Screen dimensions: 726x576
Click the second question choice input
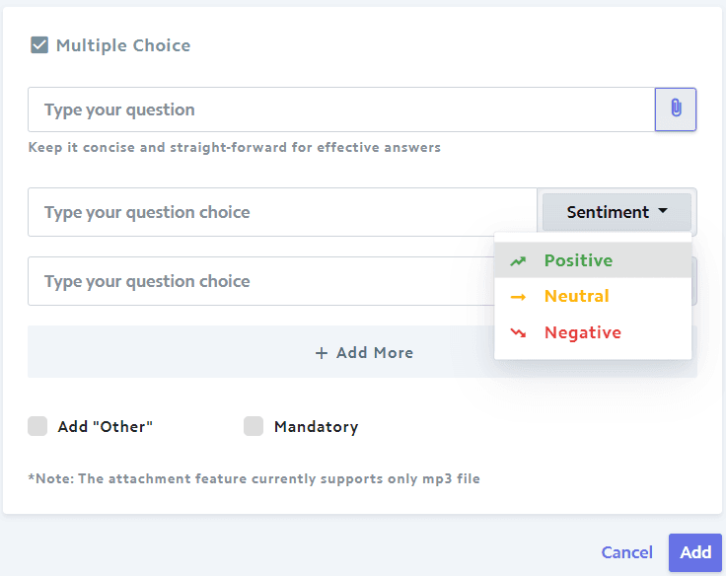pyautogui.click(x=261, y=281)
